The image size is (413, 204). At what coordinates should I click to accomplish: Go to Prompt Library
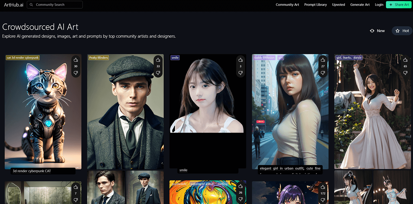pyautogui.click(x=315, y=4)
